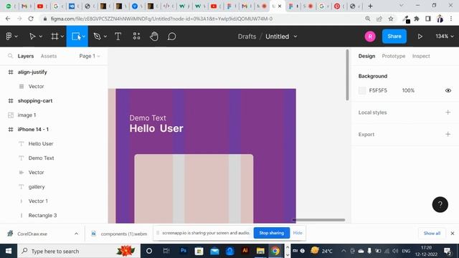Viewport: 459px width, 258px height.
Task: Hide the screen sharing notice
Action: [x=298, y=233]
